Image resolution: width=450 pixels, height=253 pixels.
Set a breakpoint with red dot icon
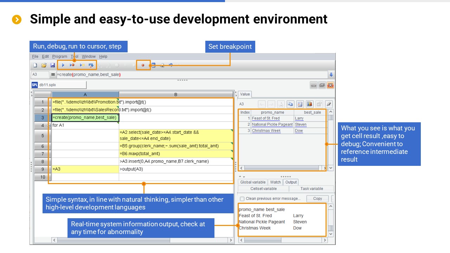pos(143,65)
